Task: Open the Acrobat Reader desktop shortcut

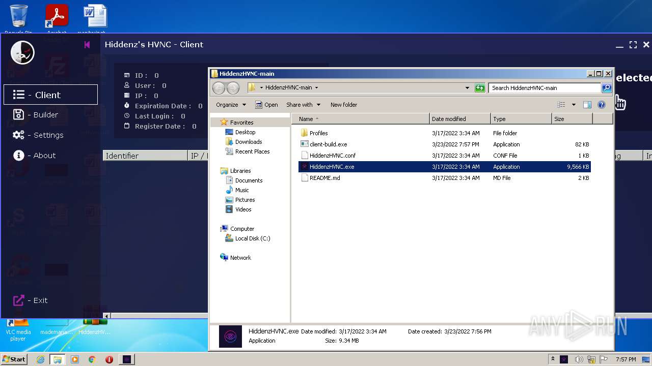Action: point(57,17)
